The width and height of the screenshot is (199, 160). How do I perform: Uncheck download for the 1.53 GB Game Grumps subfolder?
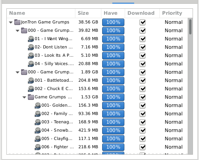coord(142,97)
